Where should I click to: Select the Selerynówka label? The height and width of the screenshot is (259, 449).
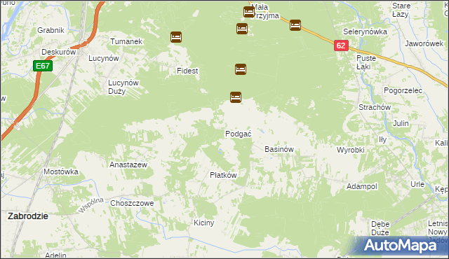pos(365,31)
